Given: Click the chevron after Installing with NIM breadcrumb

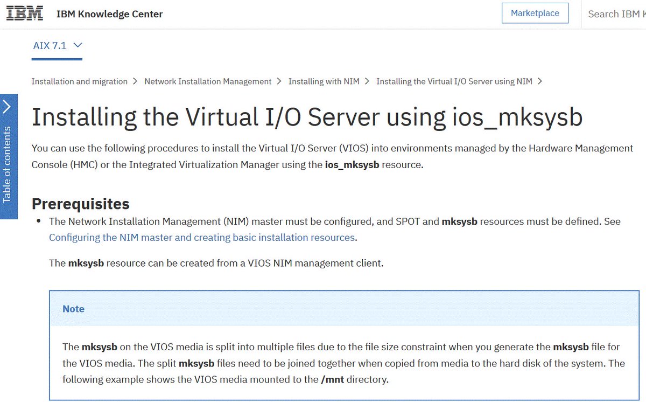Looking at the screenshot, I should pos(367,81).
